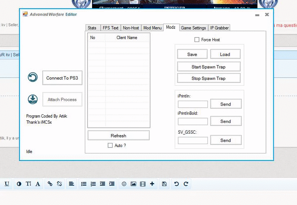297x205 pixels.
Task: Insert a numbered list
Action: (93, 184)
